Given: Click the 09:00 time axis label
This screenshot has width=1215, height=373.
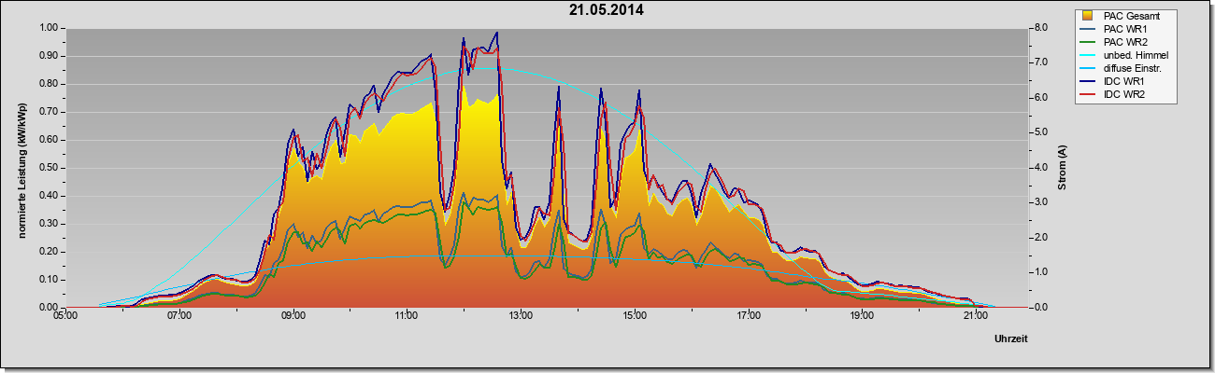Looking at the screenshot, I should (293, 317).
